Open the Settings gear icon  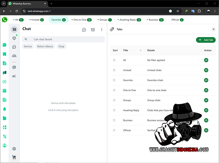[14, 149]
